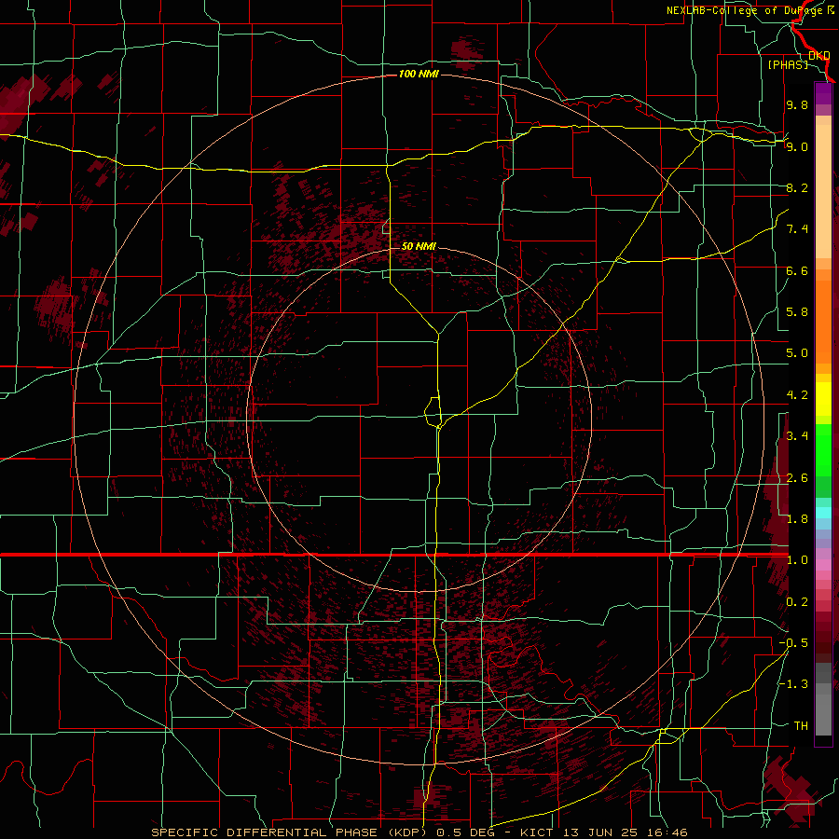The height and width of the screenshot is (839, 839).
Task: Click the 50 NMI range ring label
Action: coord(419,246)
